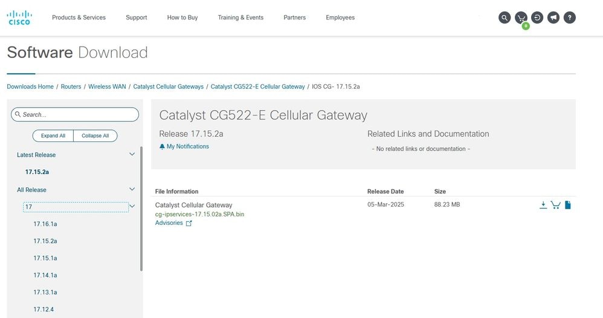Go to Downloads Home breadcrumb
603x318 pixels.
click(x=30, y=86)
